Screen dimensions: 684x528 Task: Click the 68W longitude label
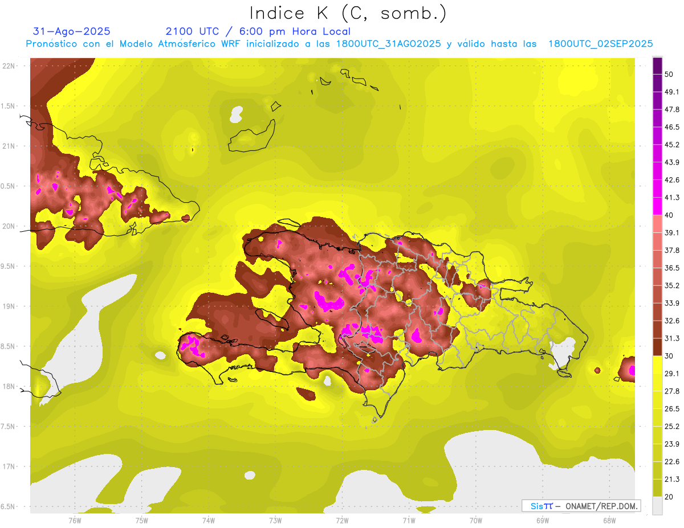pos(609,521)
